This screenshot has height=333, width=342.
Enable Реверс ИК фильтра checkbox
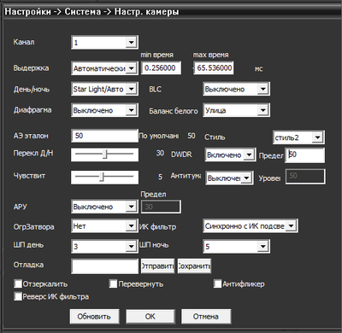click(x=18, y=296)
